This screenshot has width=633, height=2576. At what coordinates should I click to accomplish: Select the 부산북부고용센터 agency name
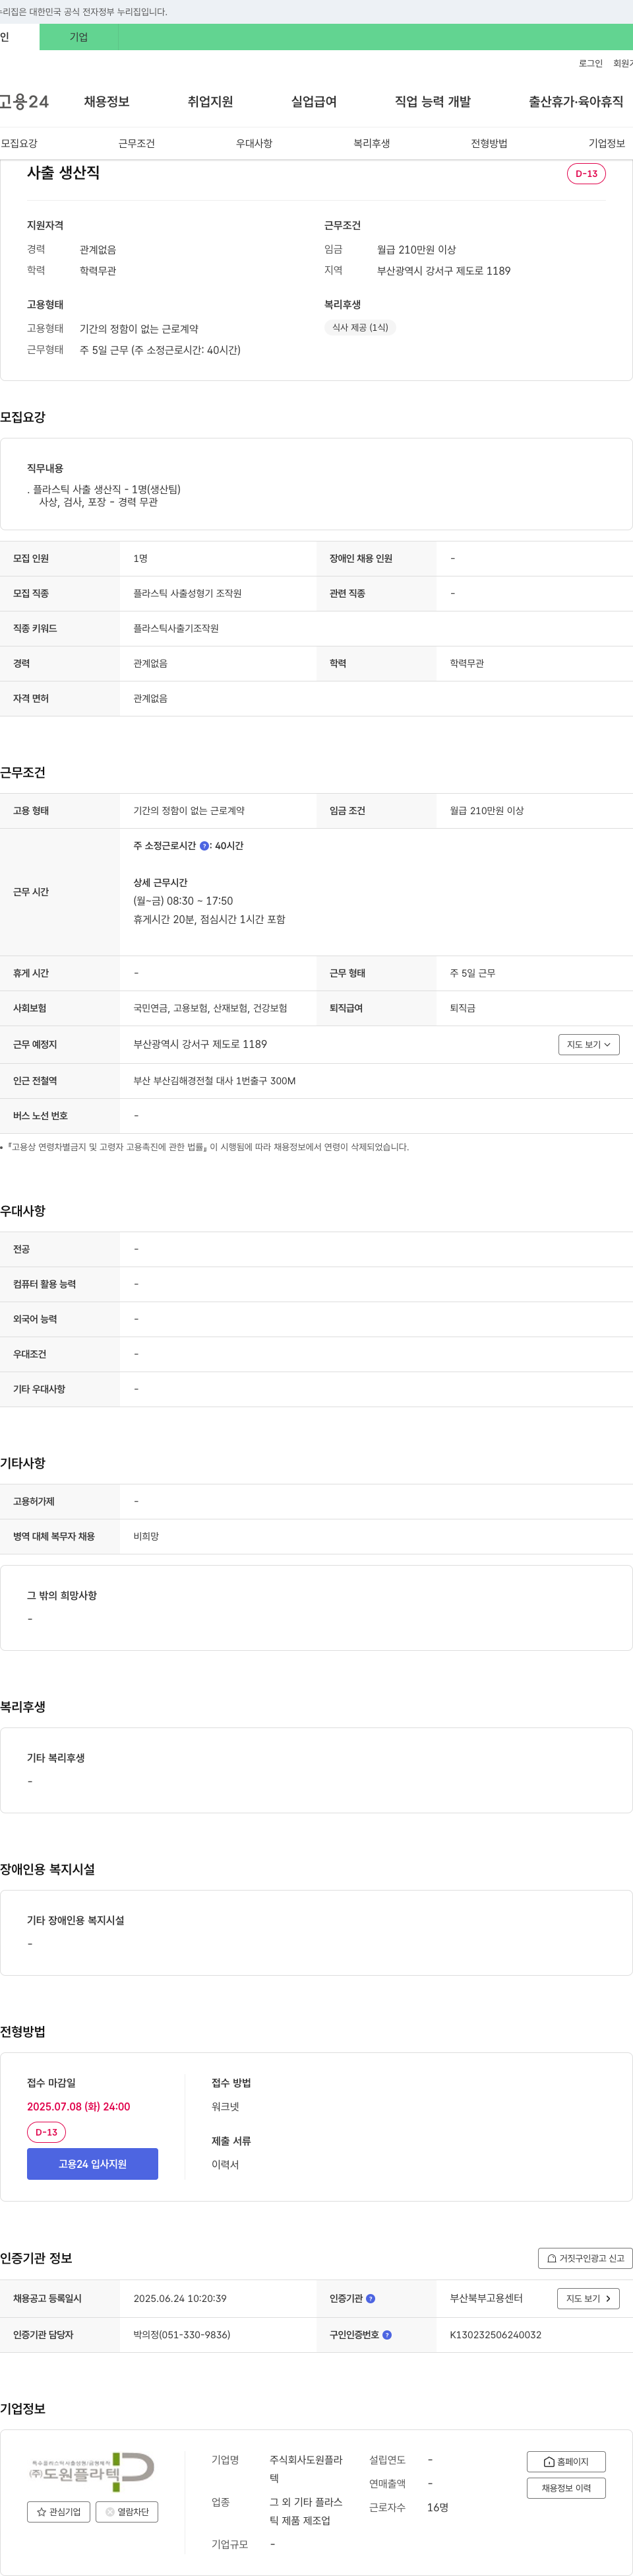pyautogui.click(x=486, y=2299)
